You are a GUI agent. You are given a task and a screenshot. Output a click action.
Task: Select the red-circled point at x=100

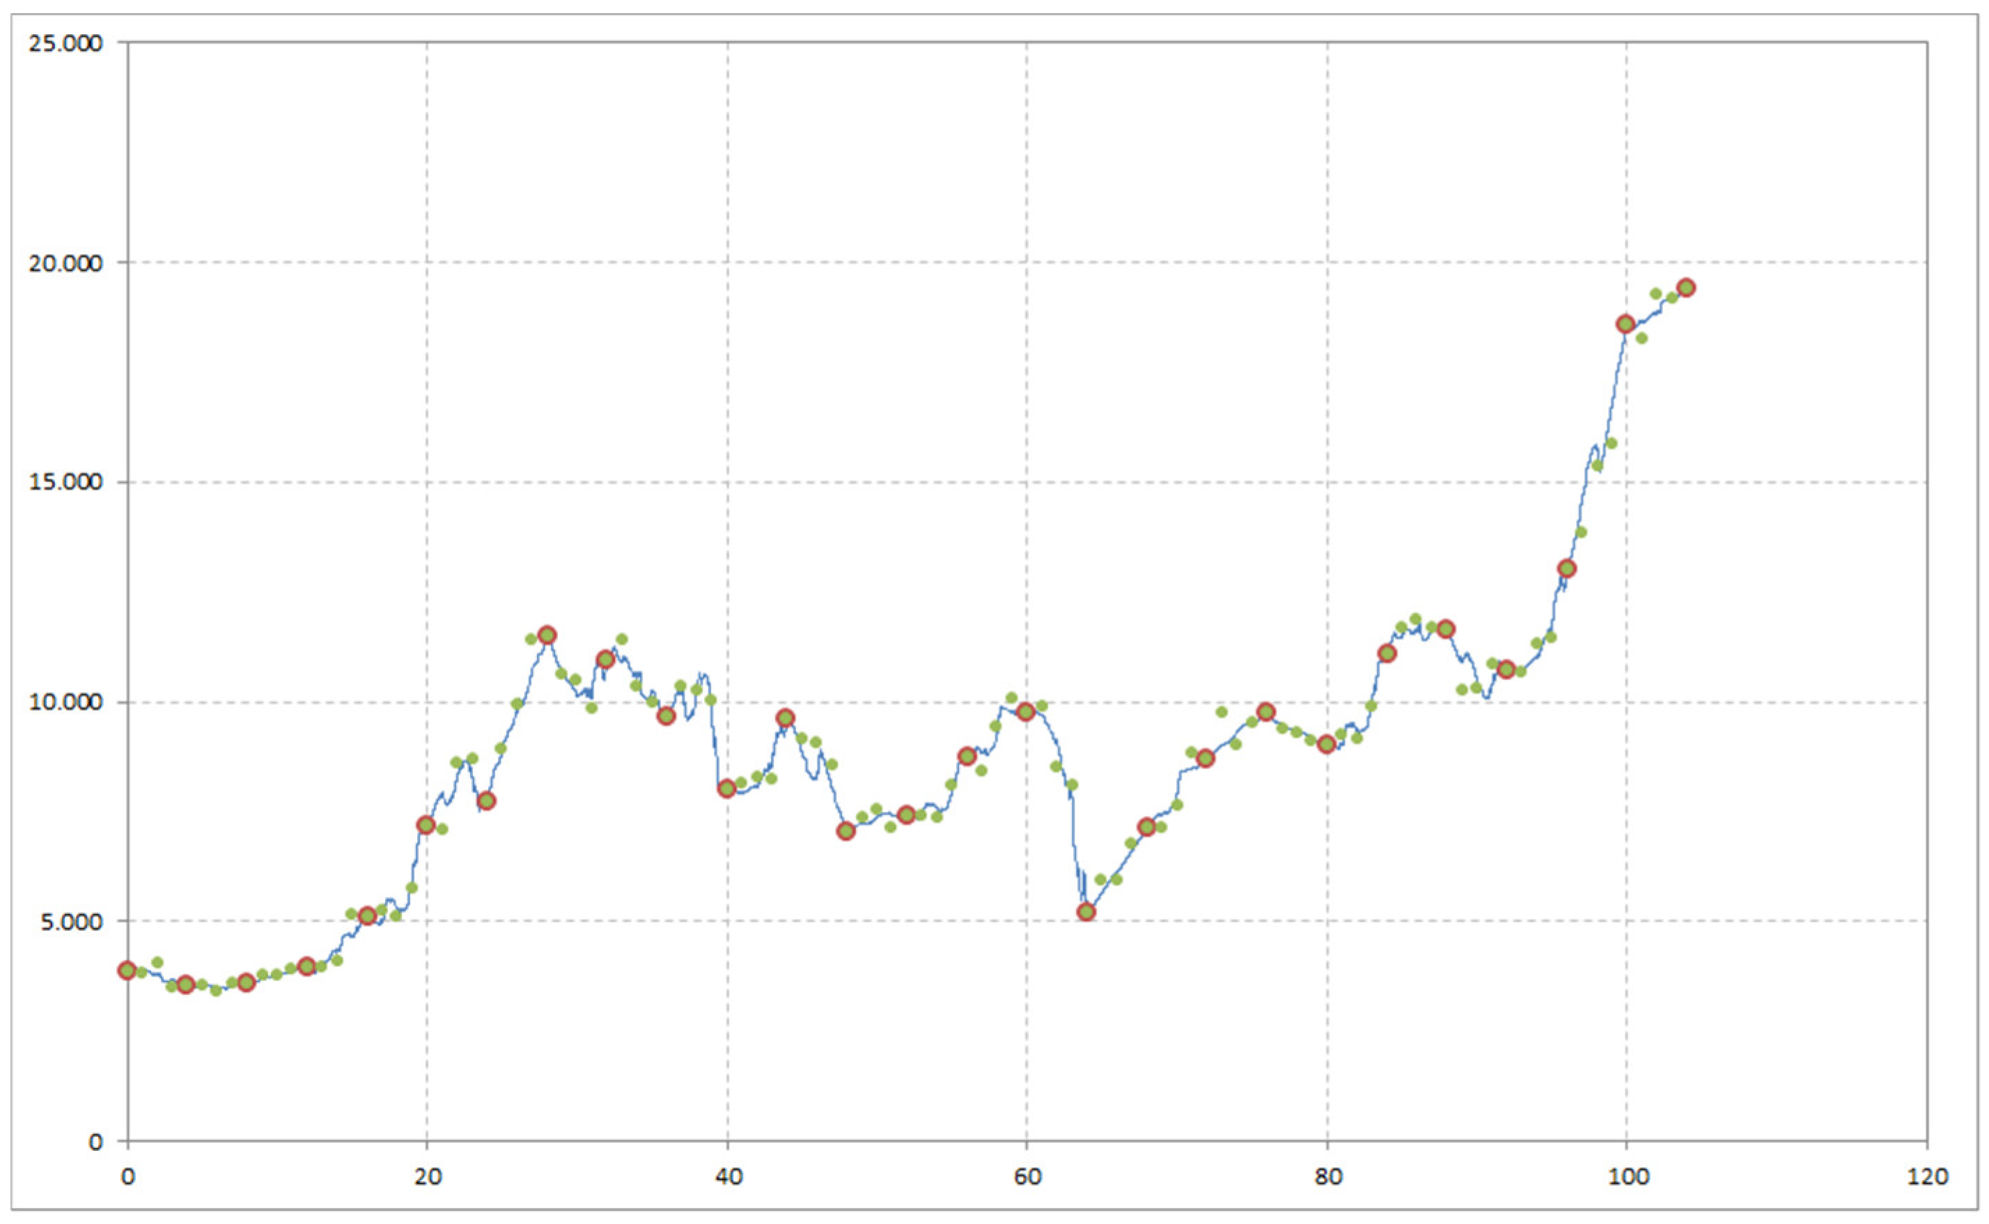[x=1625, y=325]
